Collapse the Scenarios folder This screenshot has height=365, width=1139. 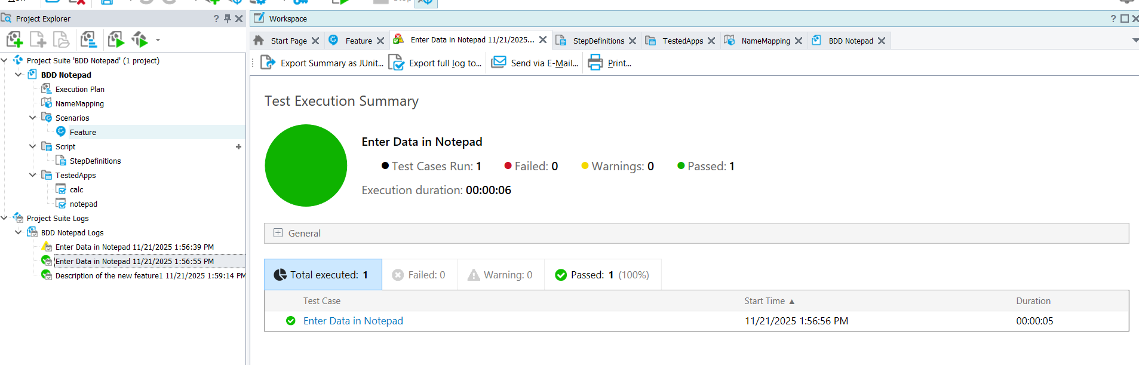(33, 118)
